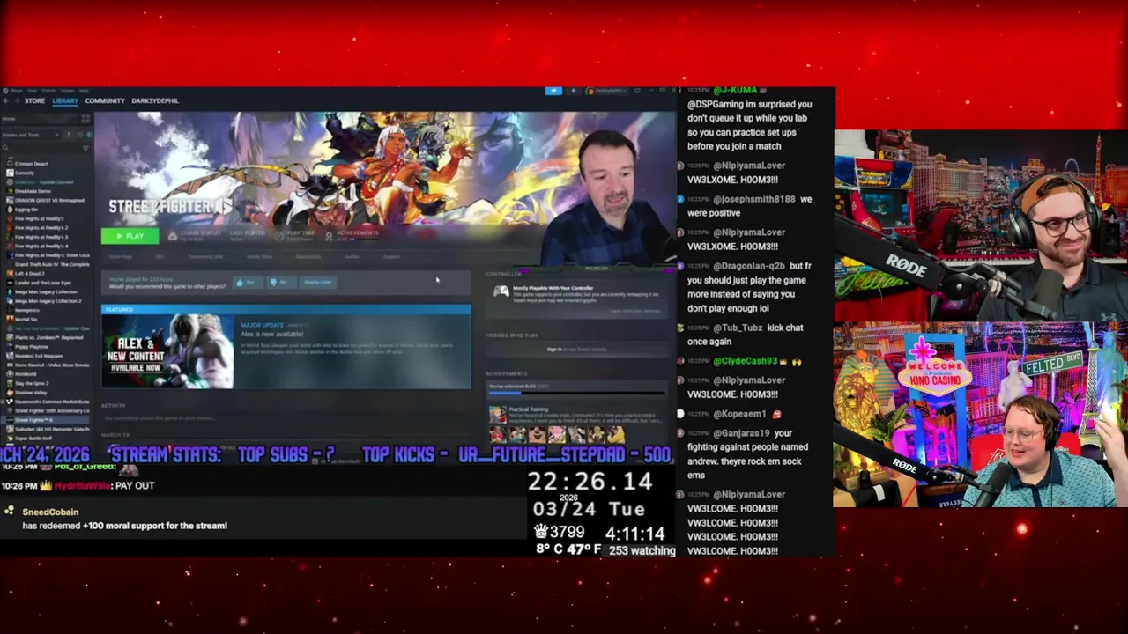This screenshot has width=1128, height=634.
Task: Open the Support sub-tab
Action: click(391, 256)
